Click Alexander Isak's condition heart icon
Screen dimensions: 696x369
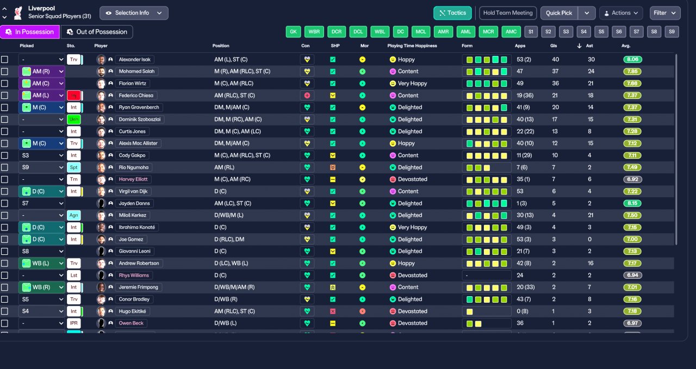click(307, 59)
